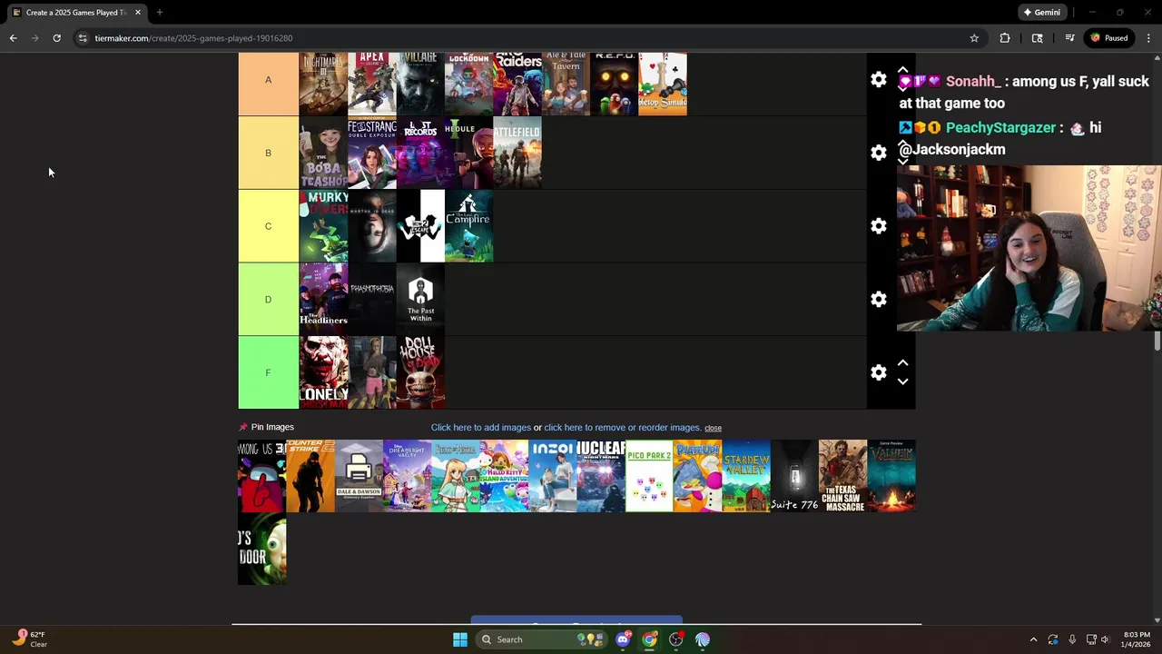
Task: Select The Last Campfire image
Action: click(468, 226)
